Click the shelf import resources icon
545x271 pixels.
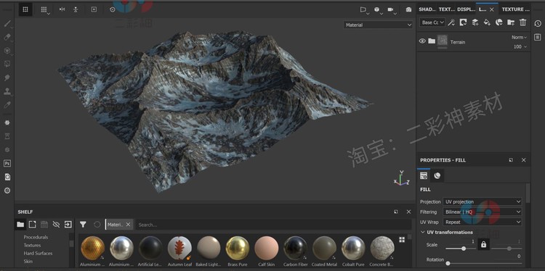click(68, 225)
